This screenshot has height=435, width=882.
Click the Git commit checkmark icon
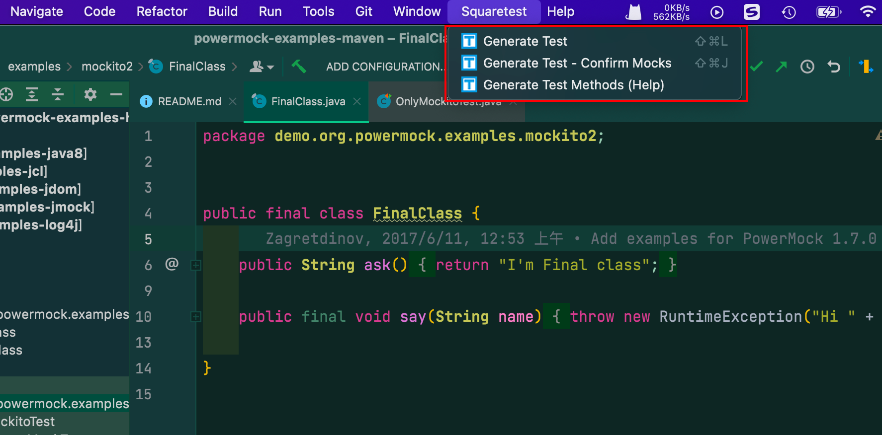pos(756,66)
